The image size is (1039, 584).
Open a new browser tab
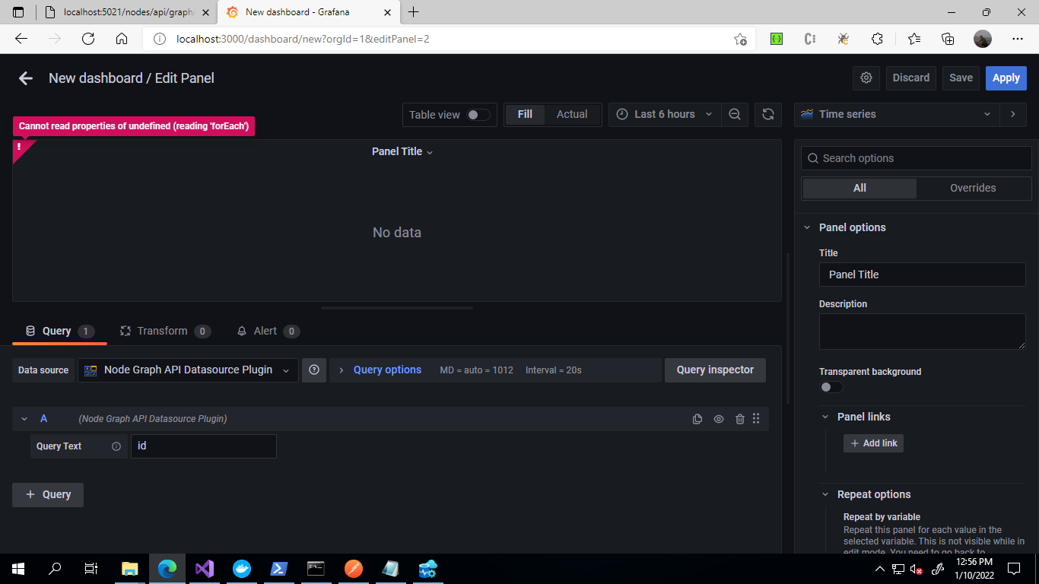click(x=414, y=12)
